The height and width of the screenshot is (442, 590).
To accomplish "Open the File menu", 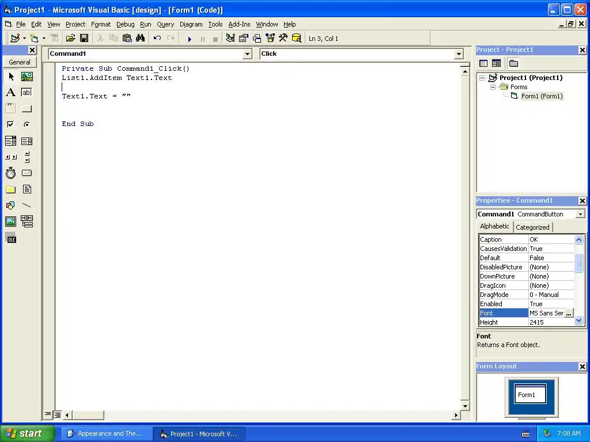I will (x=21, y=24).
